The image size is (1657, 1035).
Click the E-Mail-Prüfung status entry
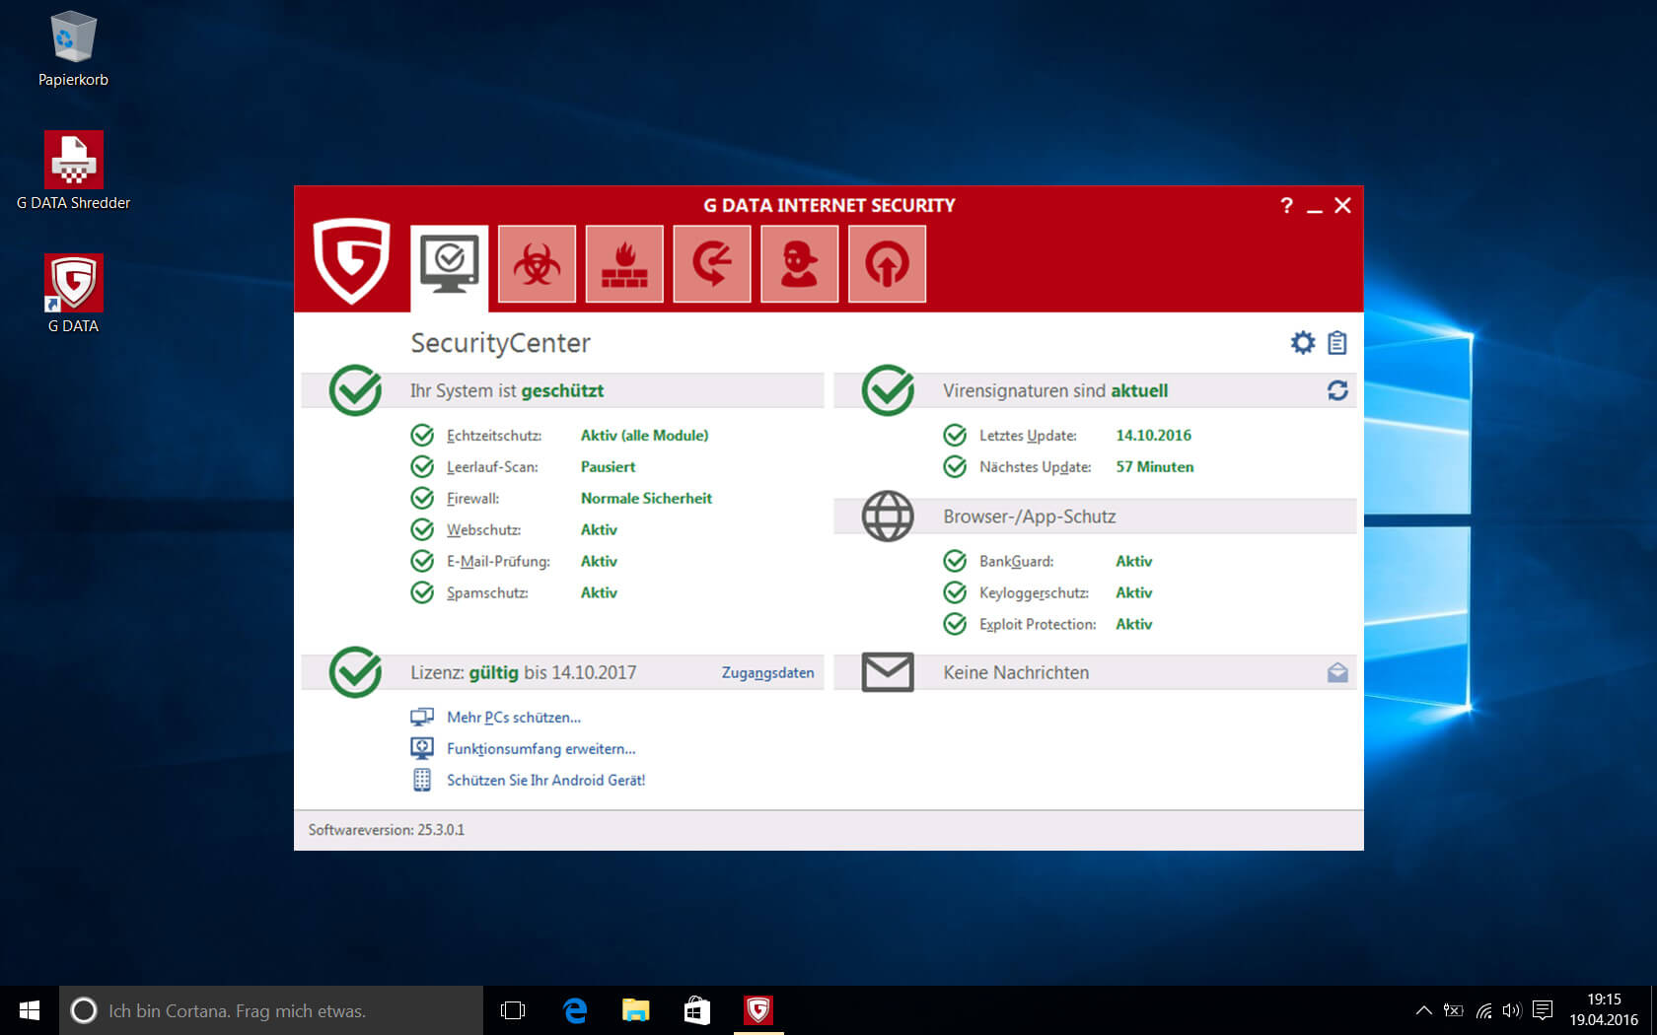point(498,561)
